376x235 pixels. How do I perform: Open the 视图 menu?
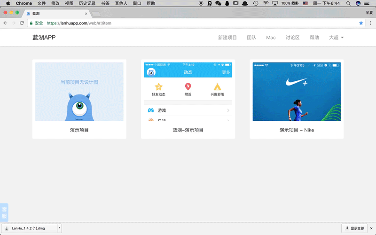[x=69, y=3]
